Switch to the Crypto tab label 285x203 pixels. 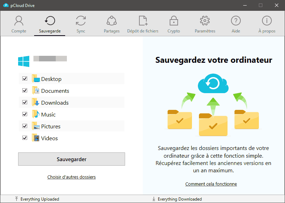[x=174, y=31]
